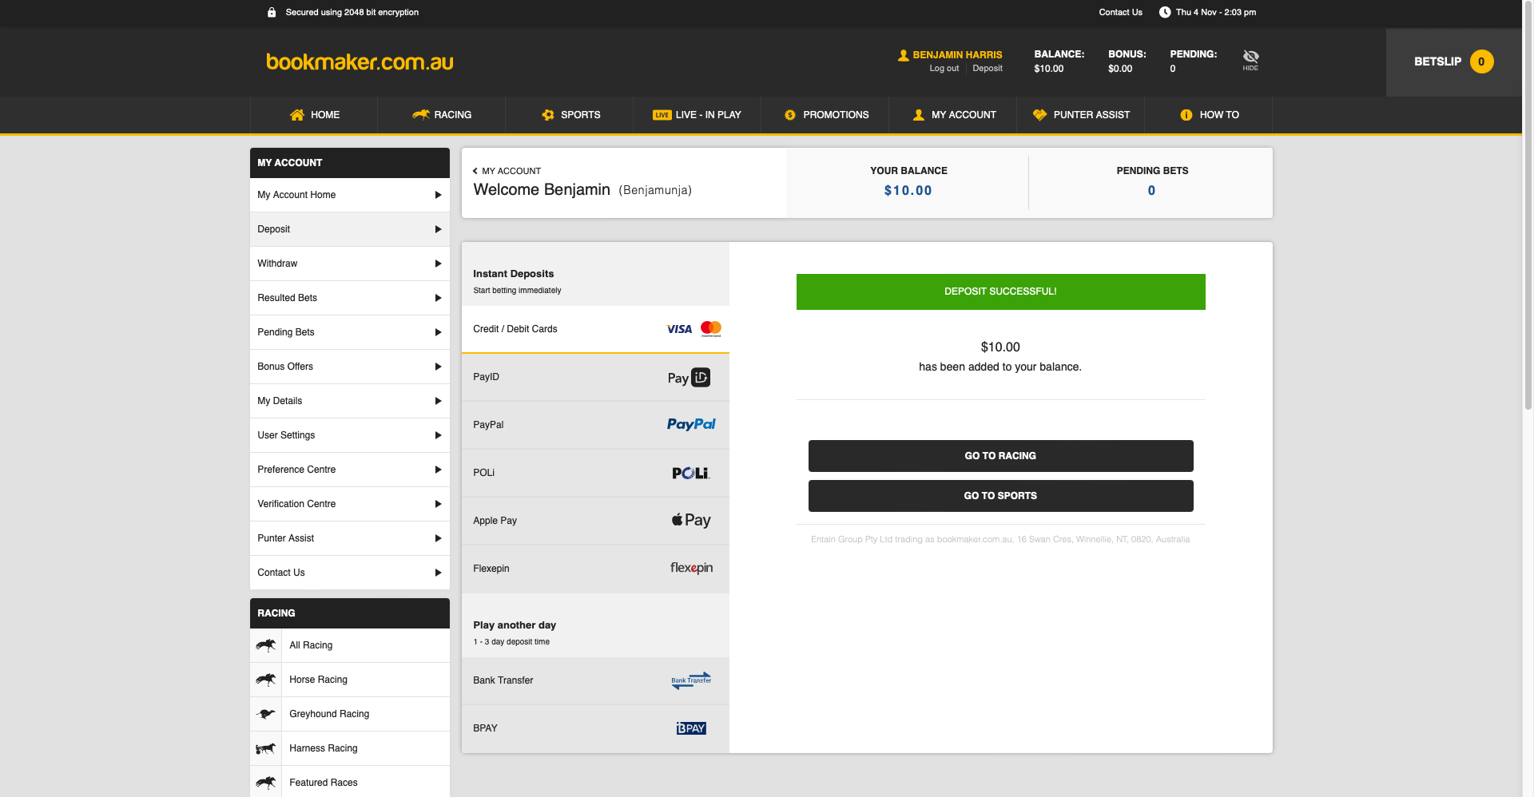Viewport: 1534px width, 797px height.
Task: Click the GO TO SPORTS button
Action: (1000, 496)
